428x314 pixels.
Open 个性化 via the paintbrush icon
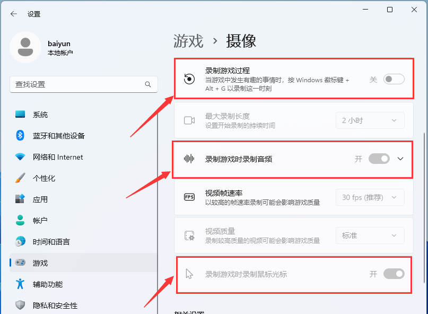pos(20,178)
